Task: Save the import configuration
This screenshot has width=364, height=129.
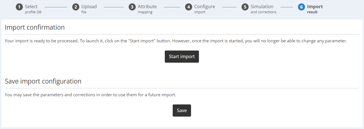Action: point(182,110)
